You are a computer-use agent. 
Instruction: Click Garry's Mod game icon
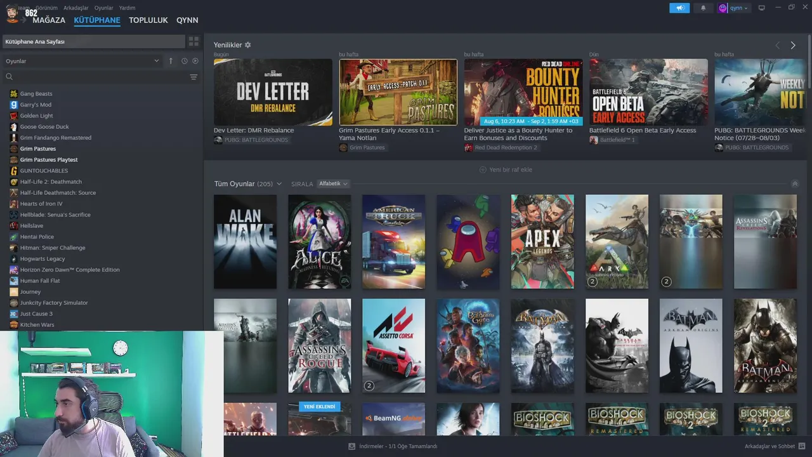coord(14,105)
